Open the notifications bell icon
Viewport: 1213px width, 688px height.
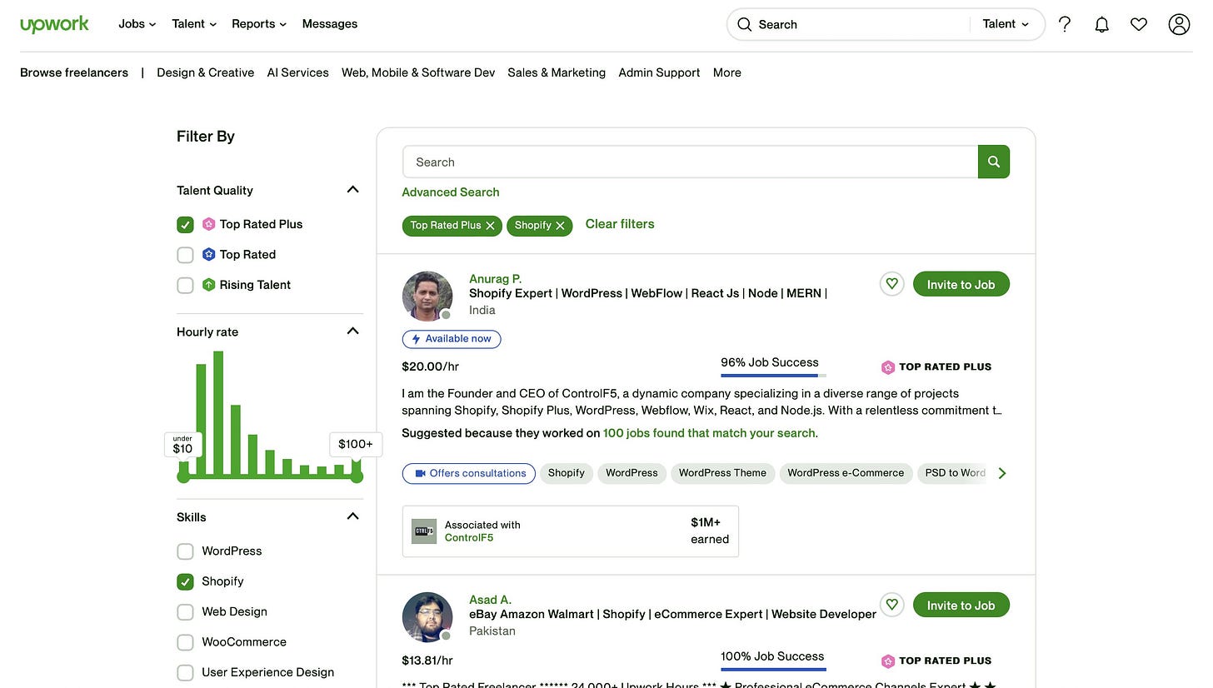point(1101,24)
